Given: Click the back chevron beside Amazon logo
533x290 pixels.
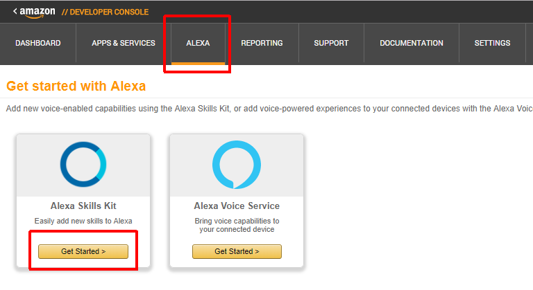Looking at the screenshot, I should coord(15,11).
